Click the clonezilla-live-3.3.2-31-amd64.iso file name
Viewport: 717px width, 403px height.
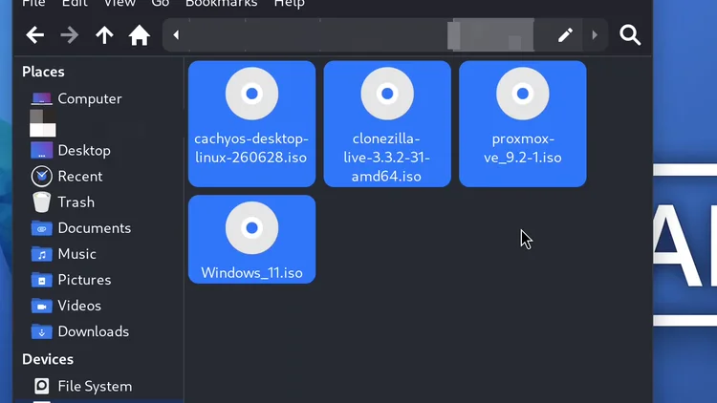click(x=387, y=158)
